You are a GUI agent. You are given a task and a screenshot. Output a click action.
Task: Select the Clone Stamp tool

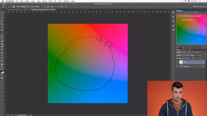(x=2, y=35)
